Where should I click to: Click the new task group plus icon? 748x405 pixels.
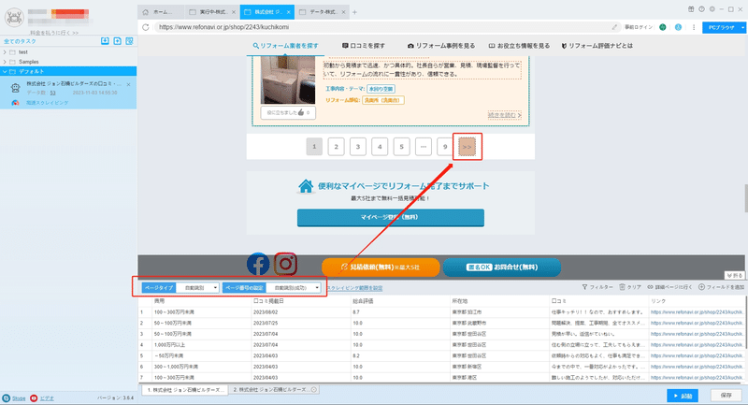coord(118,41)
